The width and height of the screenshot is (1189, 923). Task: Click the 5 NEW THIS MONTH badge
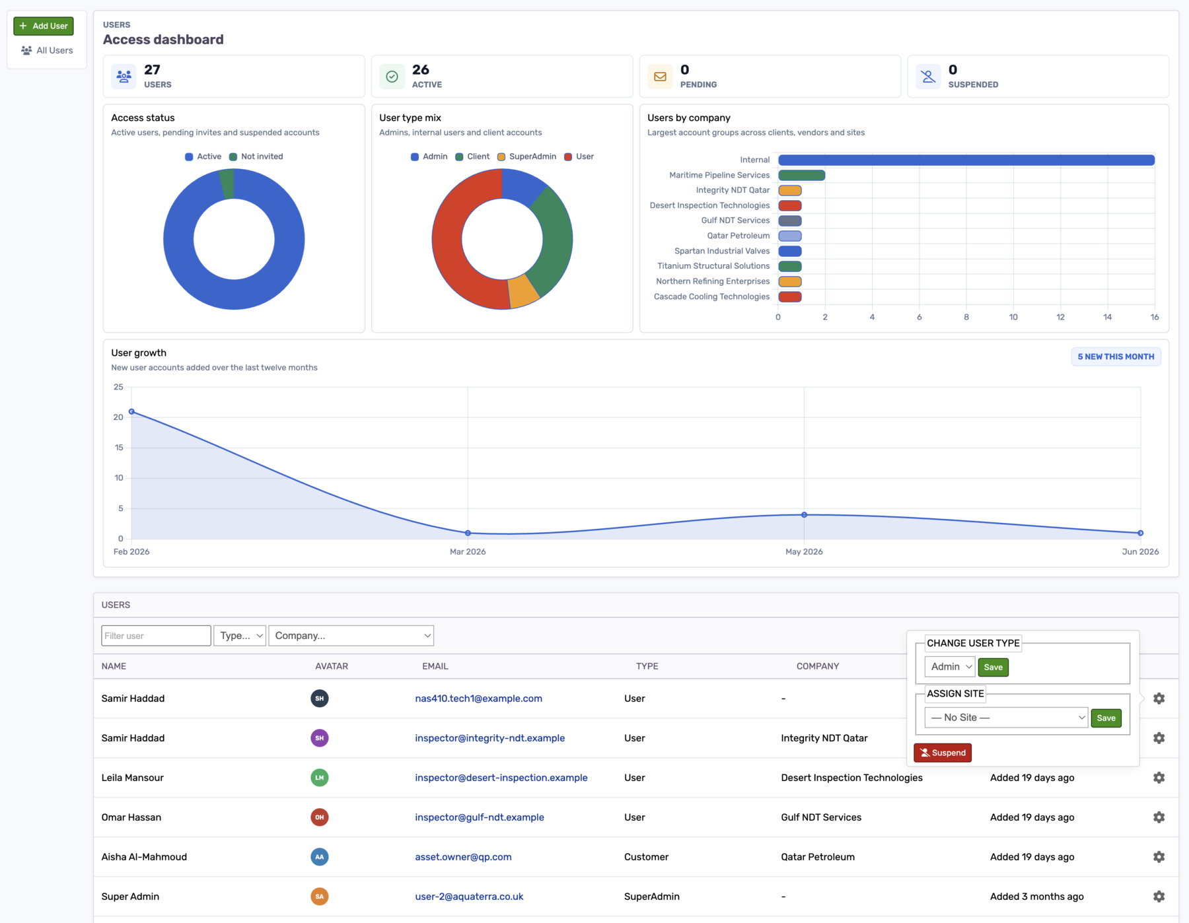click(x=1116, y=357)
